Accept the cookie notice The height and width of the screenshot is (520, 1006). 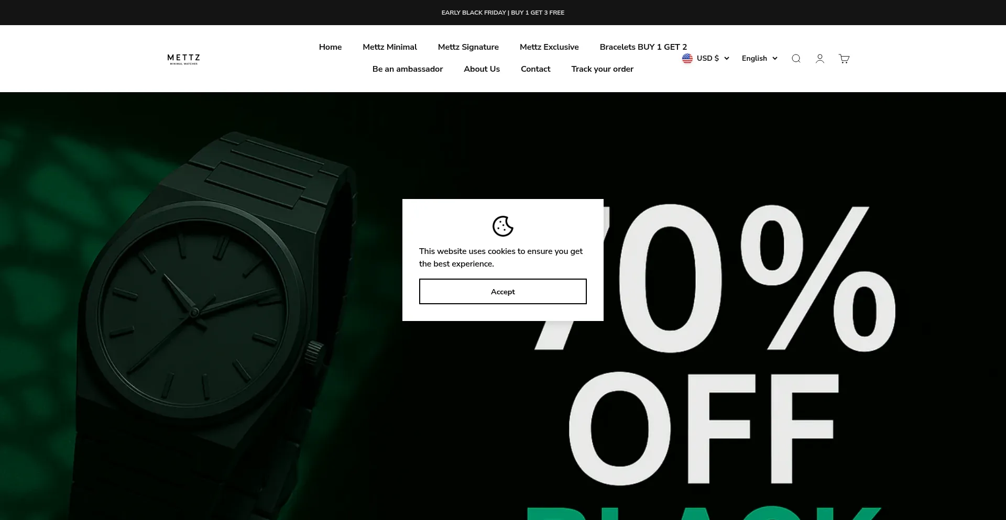point(503,291)
